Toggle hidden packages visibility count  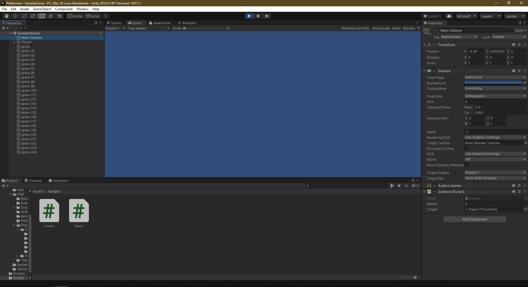tap(415, 186)
